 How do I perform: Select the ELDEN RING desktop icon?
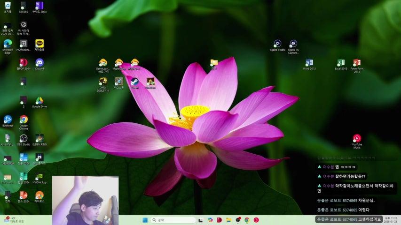[39, 138]
